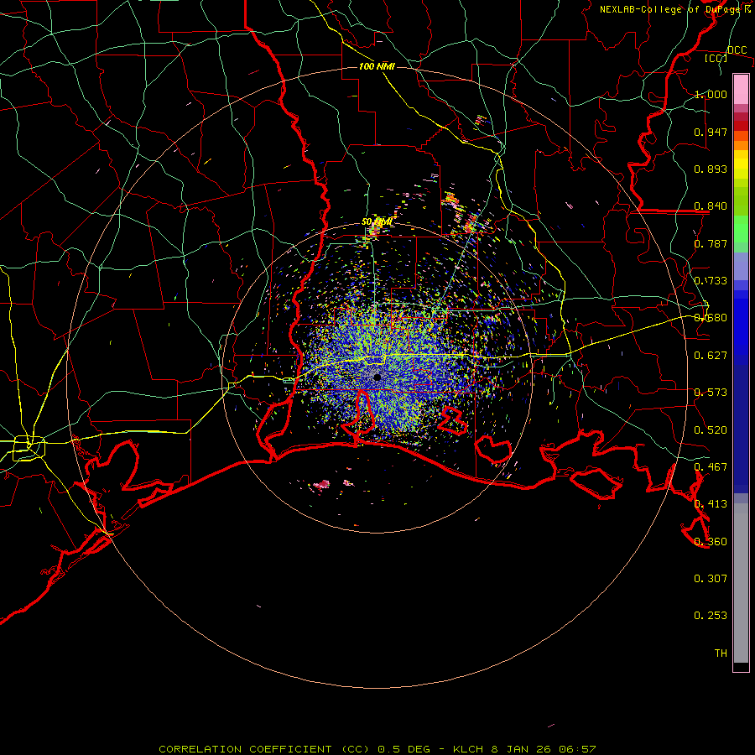Click the 0.520 scale value
The height and width of the screenshot is (755, 755).
(711, 430)
